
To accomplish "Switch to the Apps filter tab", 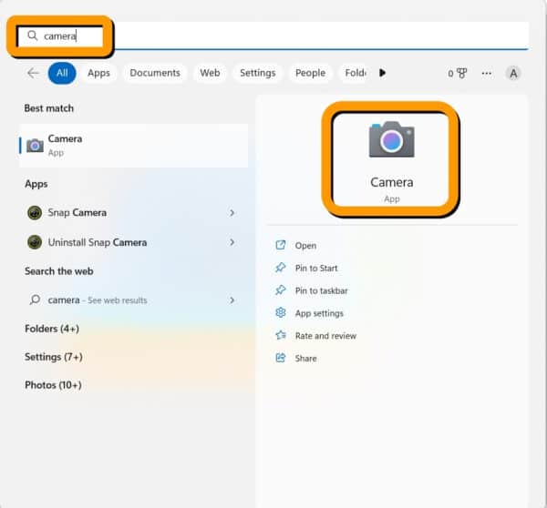I will click(98, 73).
